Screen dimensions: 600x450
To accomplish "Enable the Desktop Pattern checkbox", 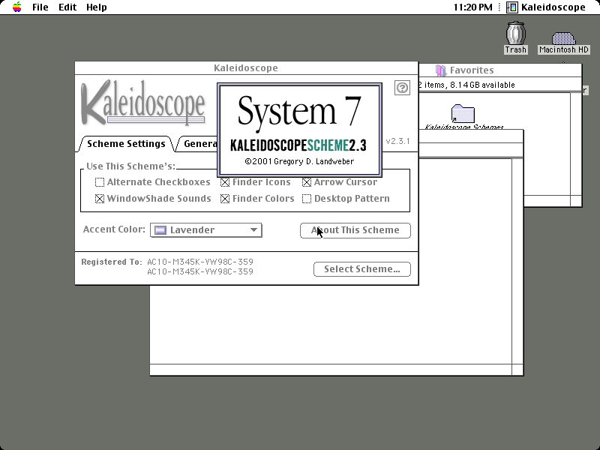I will [307, 199].
